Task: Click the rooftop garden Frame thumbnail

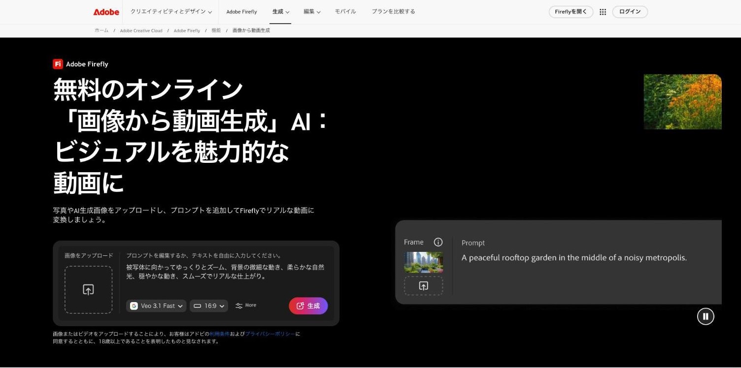Action: point(423,262)
